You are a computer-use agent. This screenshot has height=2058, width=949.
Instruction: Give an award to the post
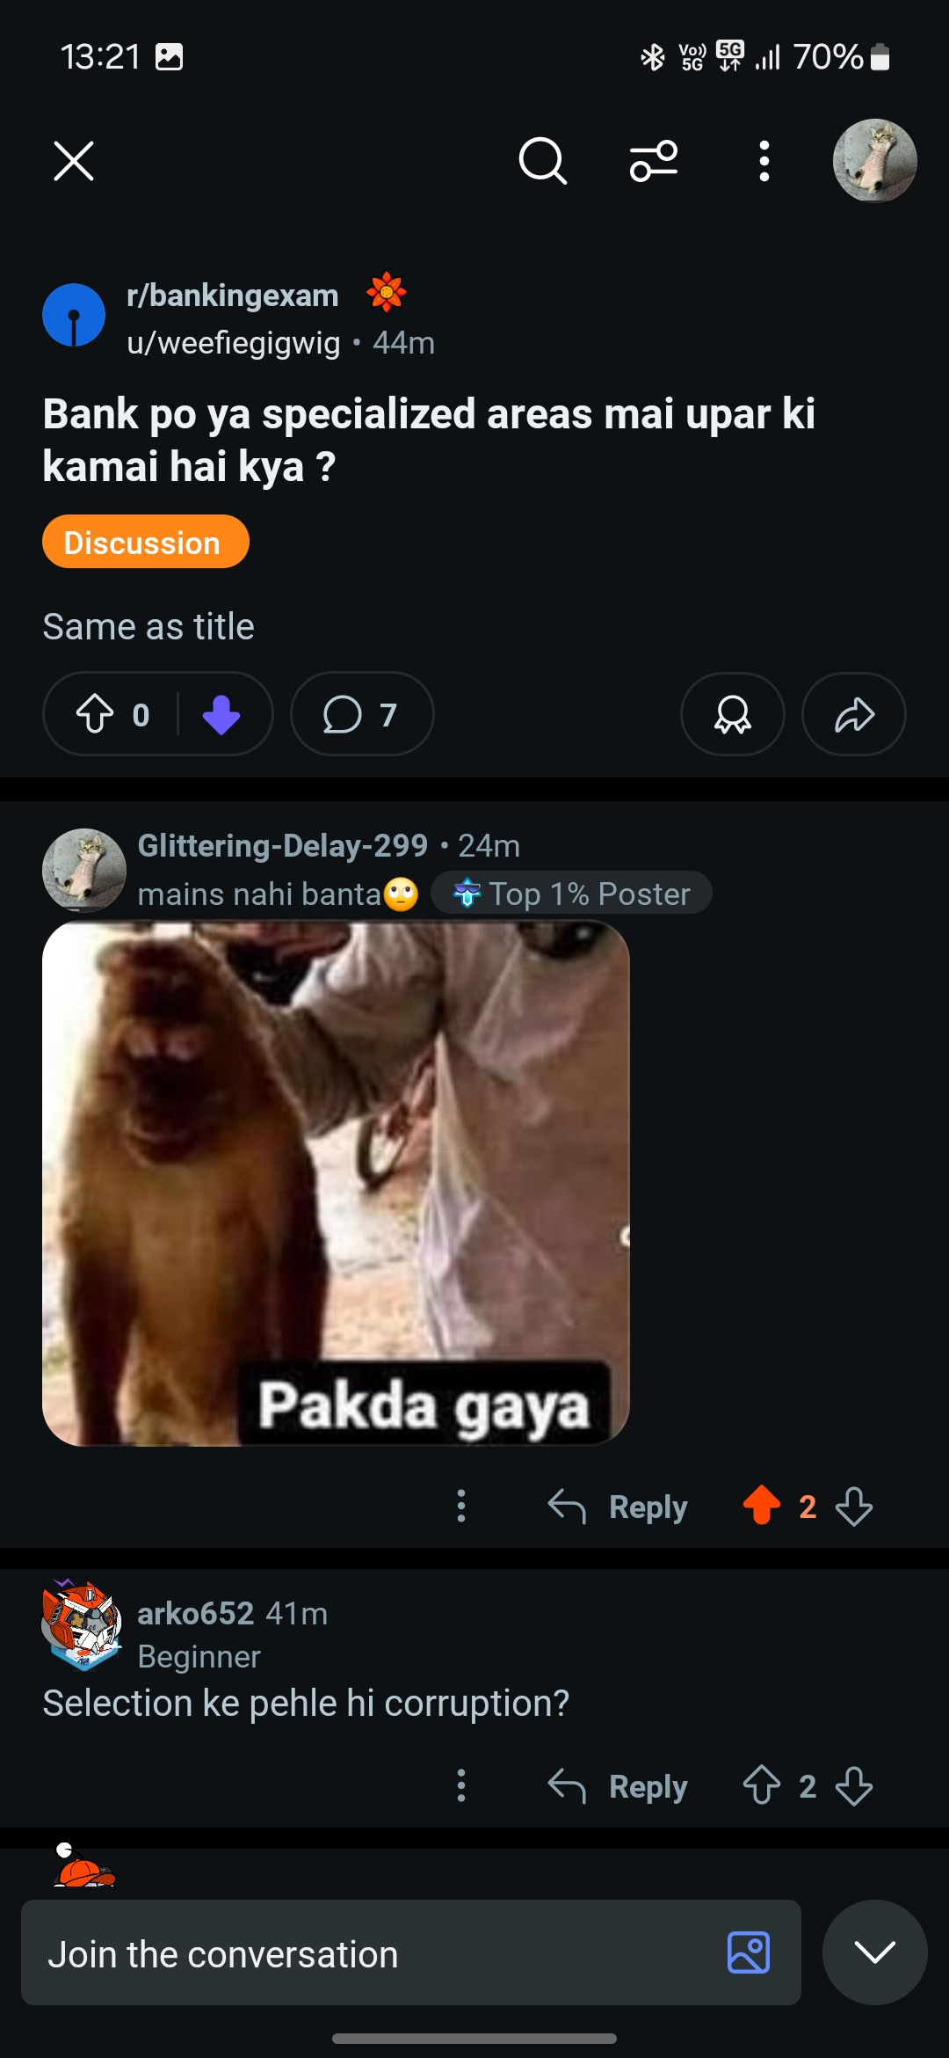click(x=732, y=714)
